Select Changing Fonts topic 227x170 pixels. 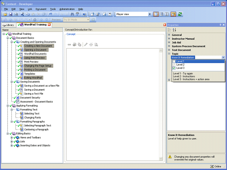tap(33, 118)
